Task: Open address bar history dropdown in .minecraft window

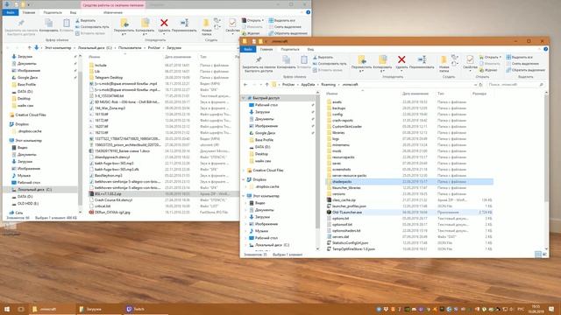Action: click(475, 85)
